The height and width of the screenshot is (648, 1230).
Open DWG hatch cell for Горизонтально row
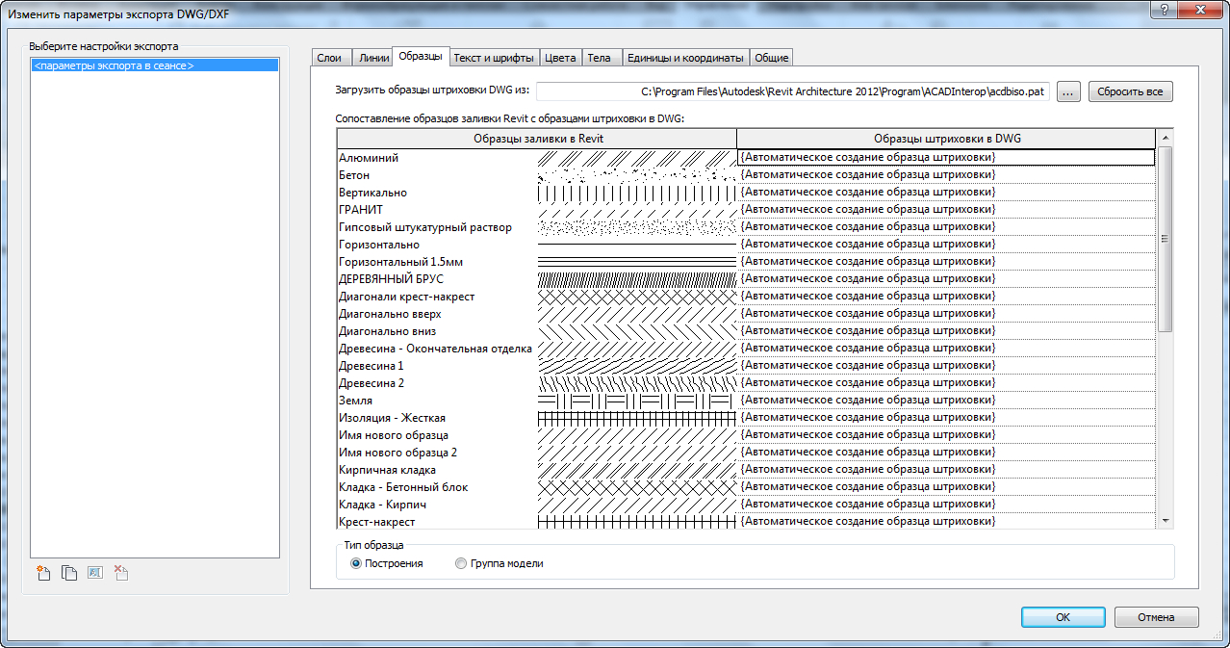coord(946,244)
